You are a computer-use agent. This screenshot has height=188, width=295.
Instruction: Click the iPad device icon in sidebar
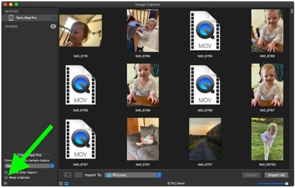pyautogui.click(x=11, y=18)
